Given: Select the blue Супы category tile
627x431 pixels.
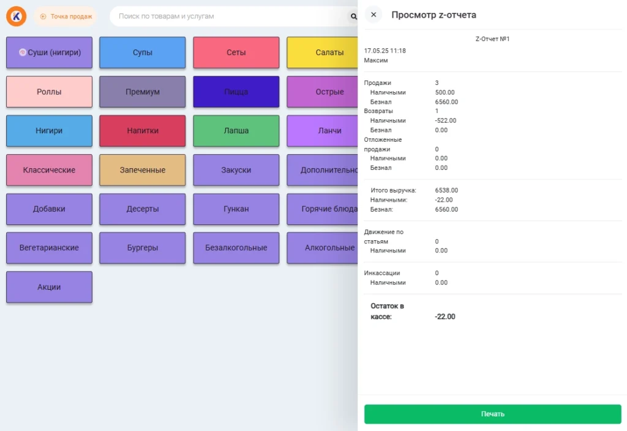Looking at the screenshot, I should click(143, 53).
